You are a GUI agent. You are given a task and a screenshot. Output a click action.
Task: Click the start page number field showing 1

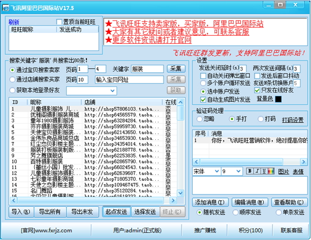[x=82, y=69]
